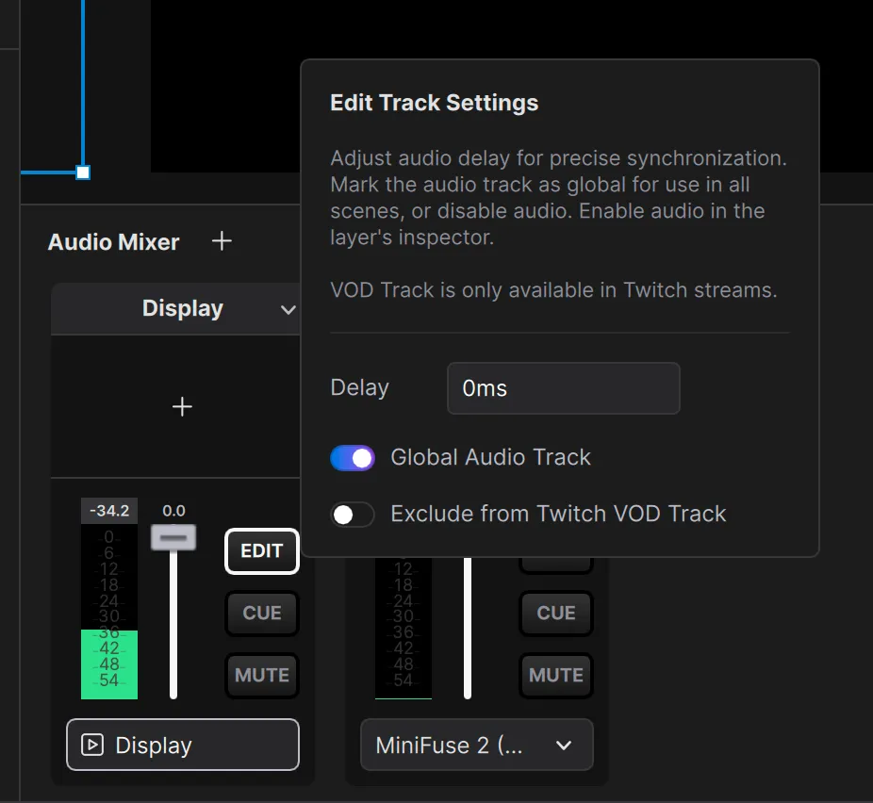The height and width of the screenshot is (803, 873).
Task: Mute the Display audio channel
Action: tap(261, 675)
